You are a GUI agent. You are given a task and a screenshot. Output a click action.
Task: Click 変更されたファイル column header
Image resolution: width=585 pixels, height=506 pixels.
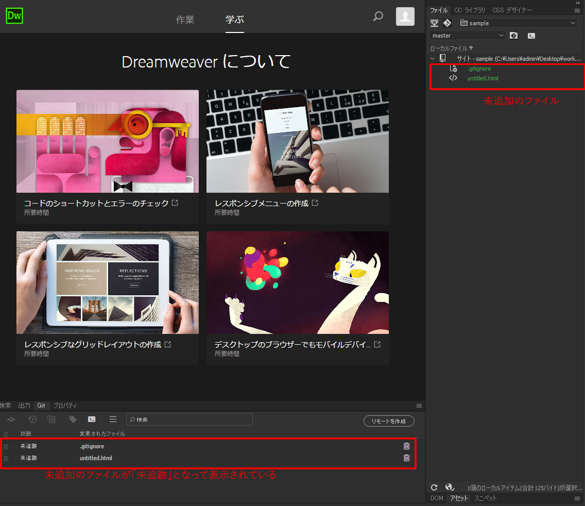(x=102, y=433)
